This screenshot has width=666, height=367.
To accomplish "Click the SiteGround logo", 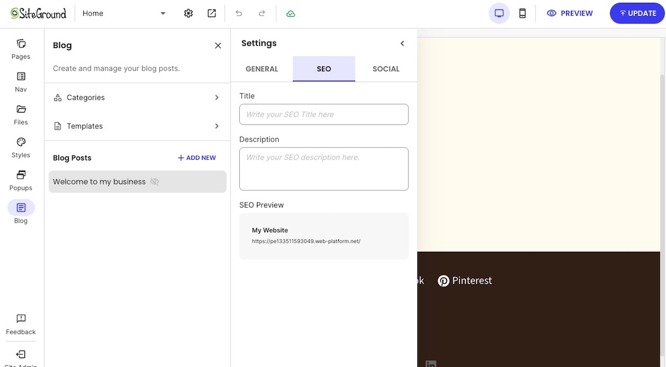I will pos(38,13).
